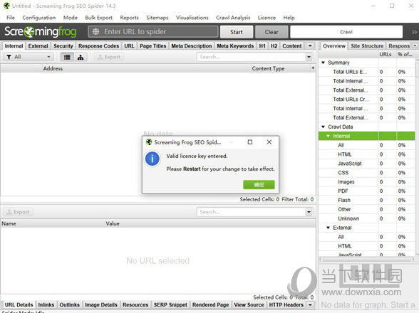Viewport: 419px width, 313px height.
Task: Switch to the Content tab
Action: click(292, 46)
